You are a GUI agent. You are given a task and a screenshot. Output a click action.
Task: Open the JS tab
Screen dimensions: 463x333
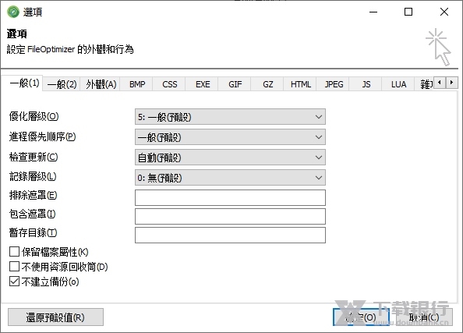[x=366, y=84]
